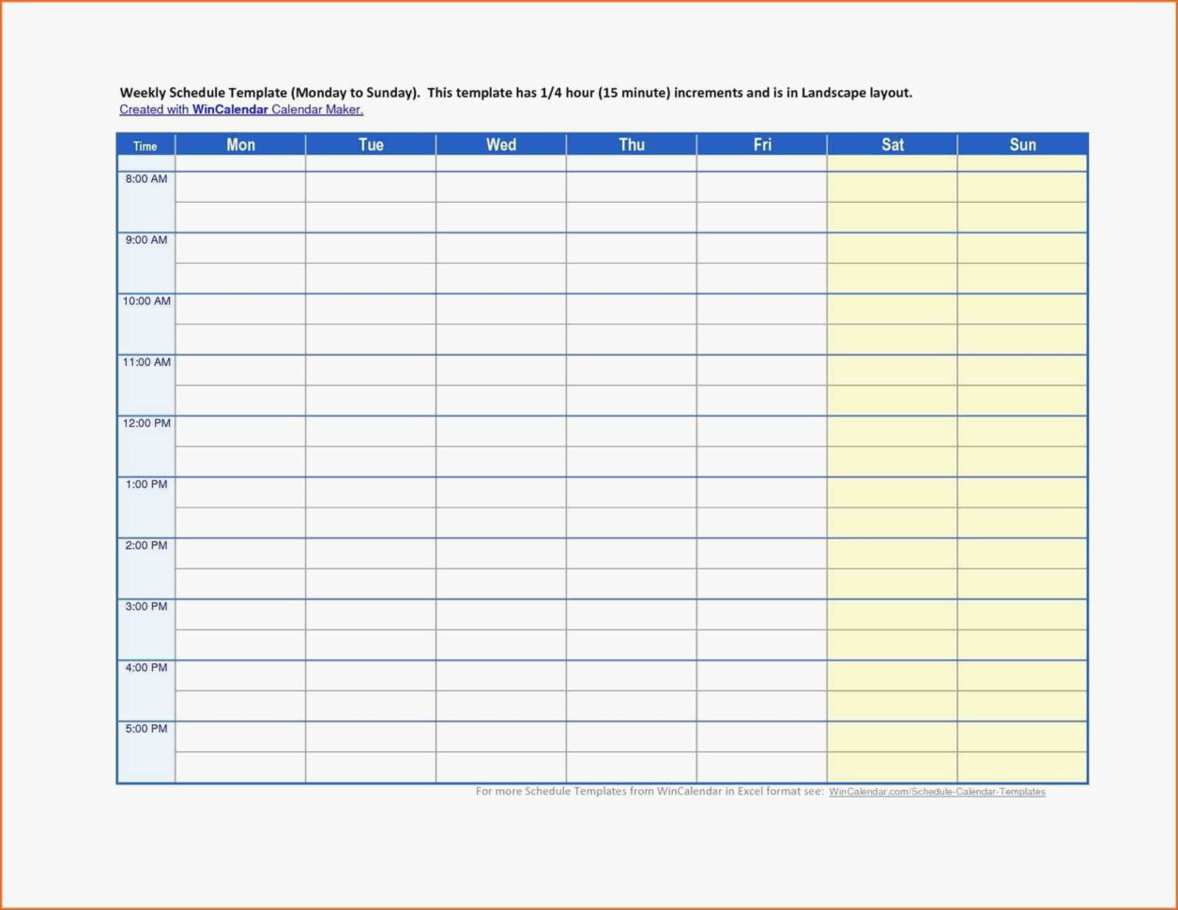Click the Tue column header

click(x=370, y=144)
